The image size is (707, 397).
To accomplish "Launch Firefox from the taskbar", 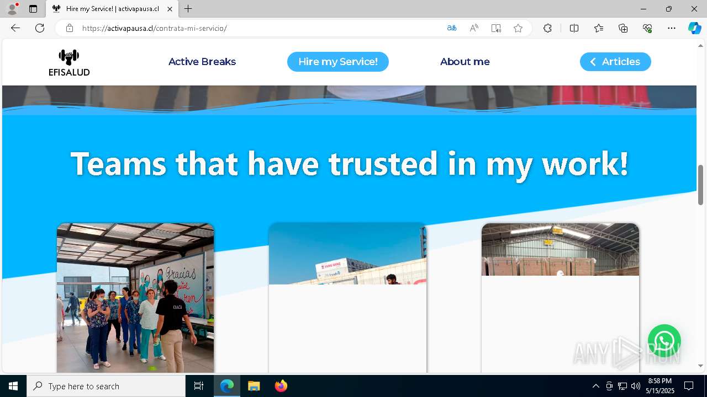I will [x=281, y=386].
